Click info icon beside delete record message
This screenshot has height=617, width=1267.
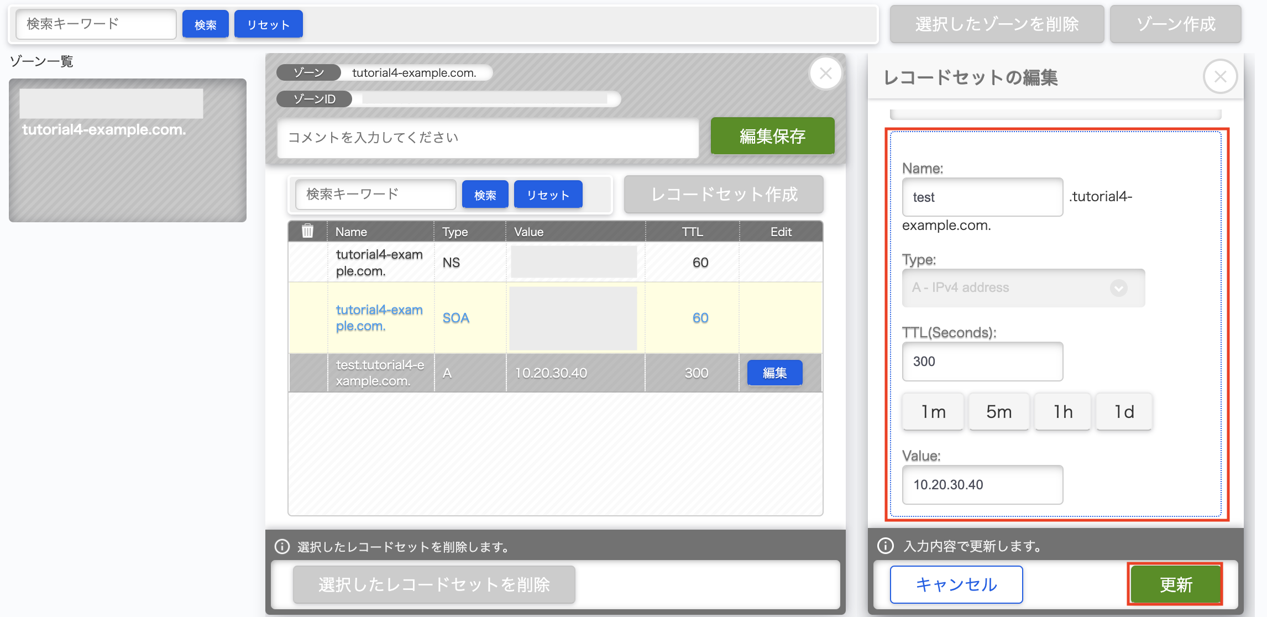[282, 547]
